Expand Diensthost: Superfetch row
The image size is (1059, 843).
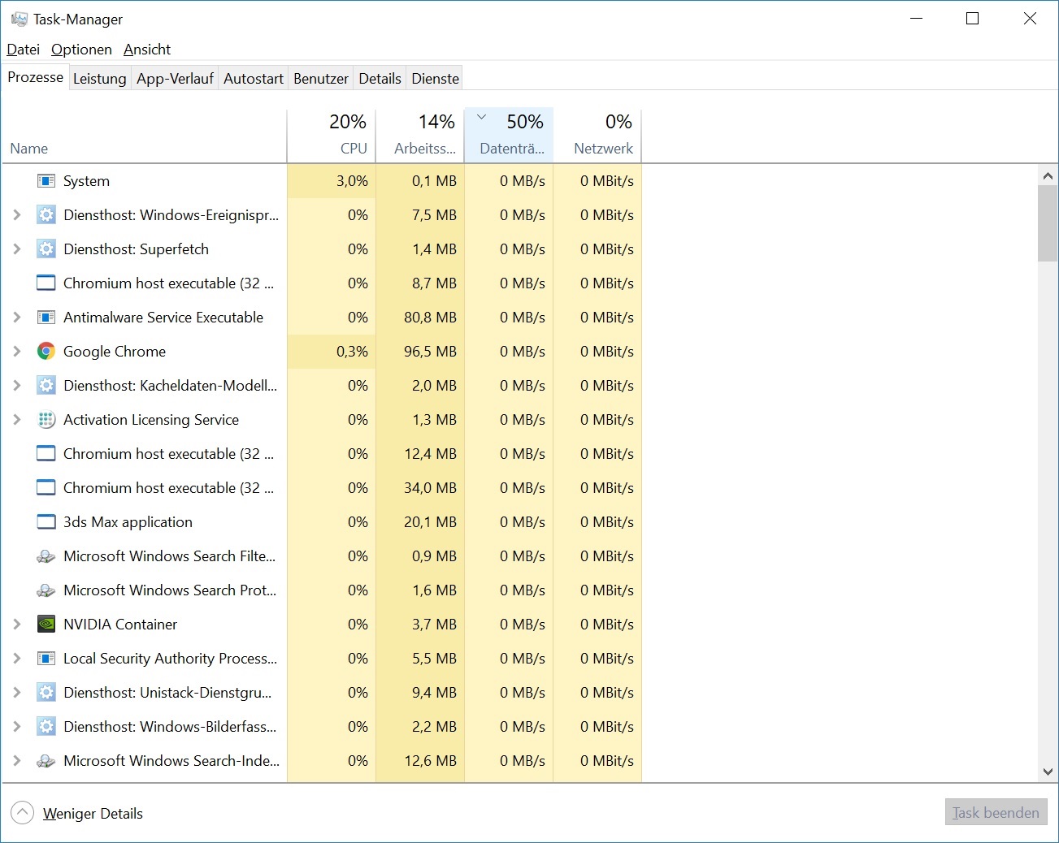point(17,249)
